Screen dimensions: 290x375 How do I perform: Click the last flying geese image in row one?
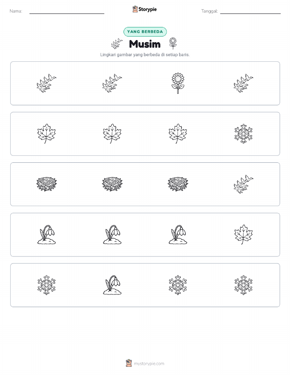tap(243, 83)
